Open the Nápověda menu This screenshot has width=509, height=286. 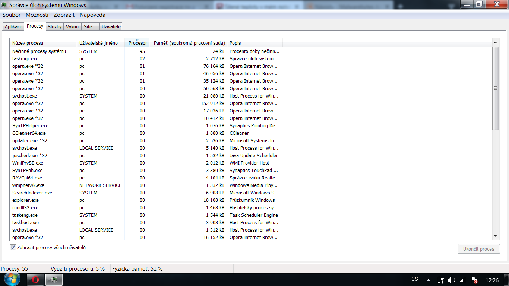click(x=92, y=15)
